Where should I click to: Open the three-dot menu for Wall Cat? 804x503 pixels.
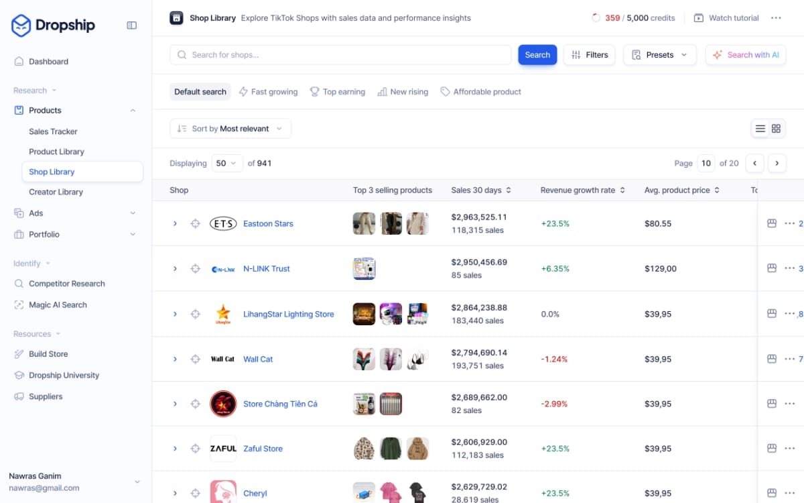tap(789, 359)
